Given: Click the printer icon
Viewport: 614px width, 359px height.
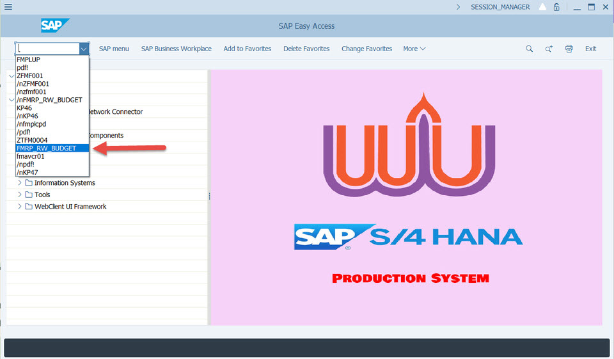Looking at the screenshot, I should click(569, 49).
